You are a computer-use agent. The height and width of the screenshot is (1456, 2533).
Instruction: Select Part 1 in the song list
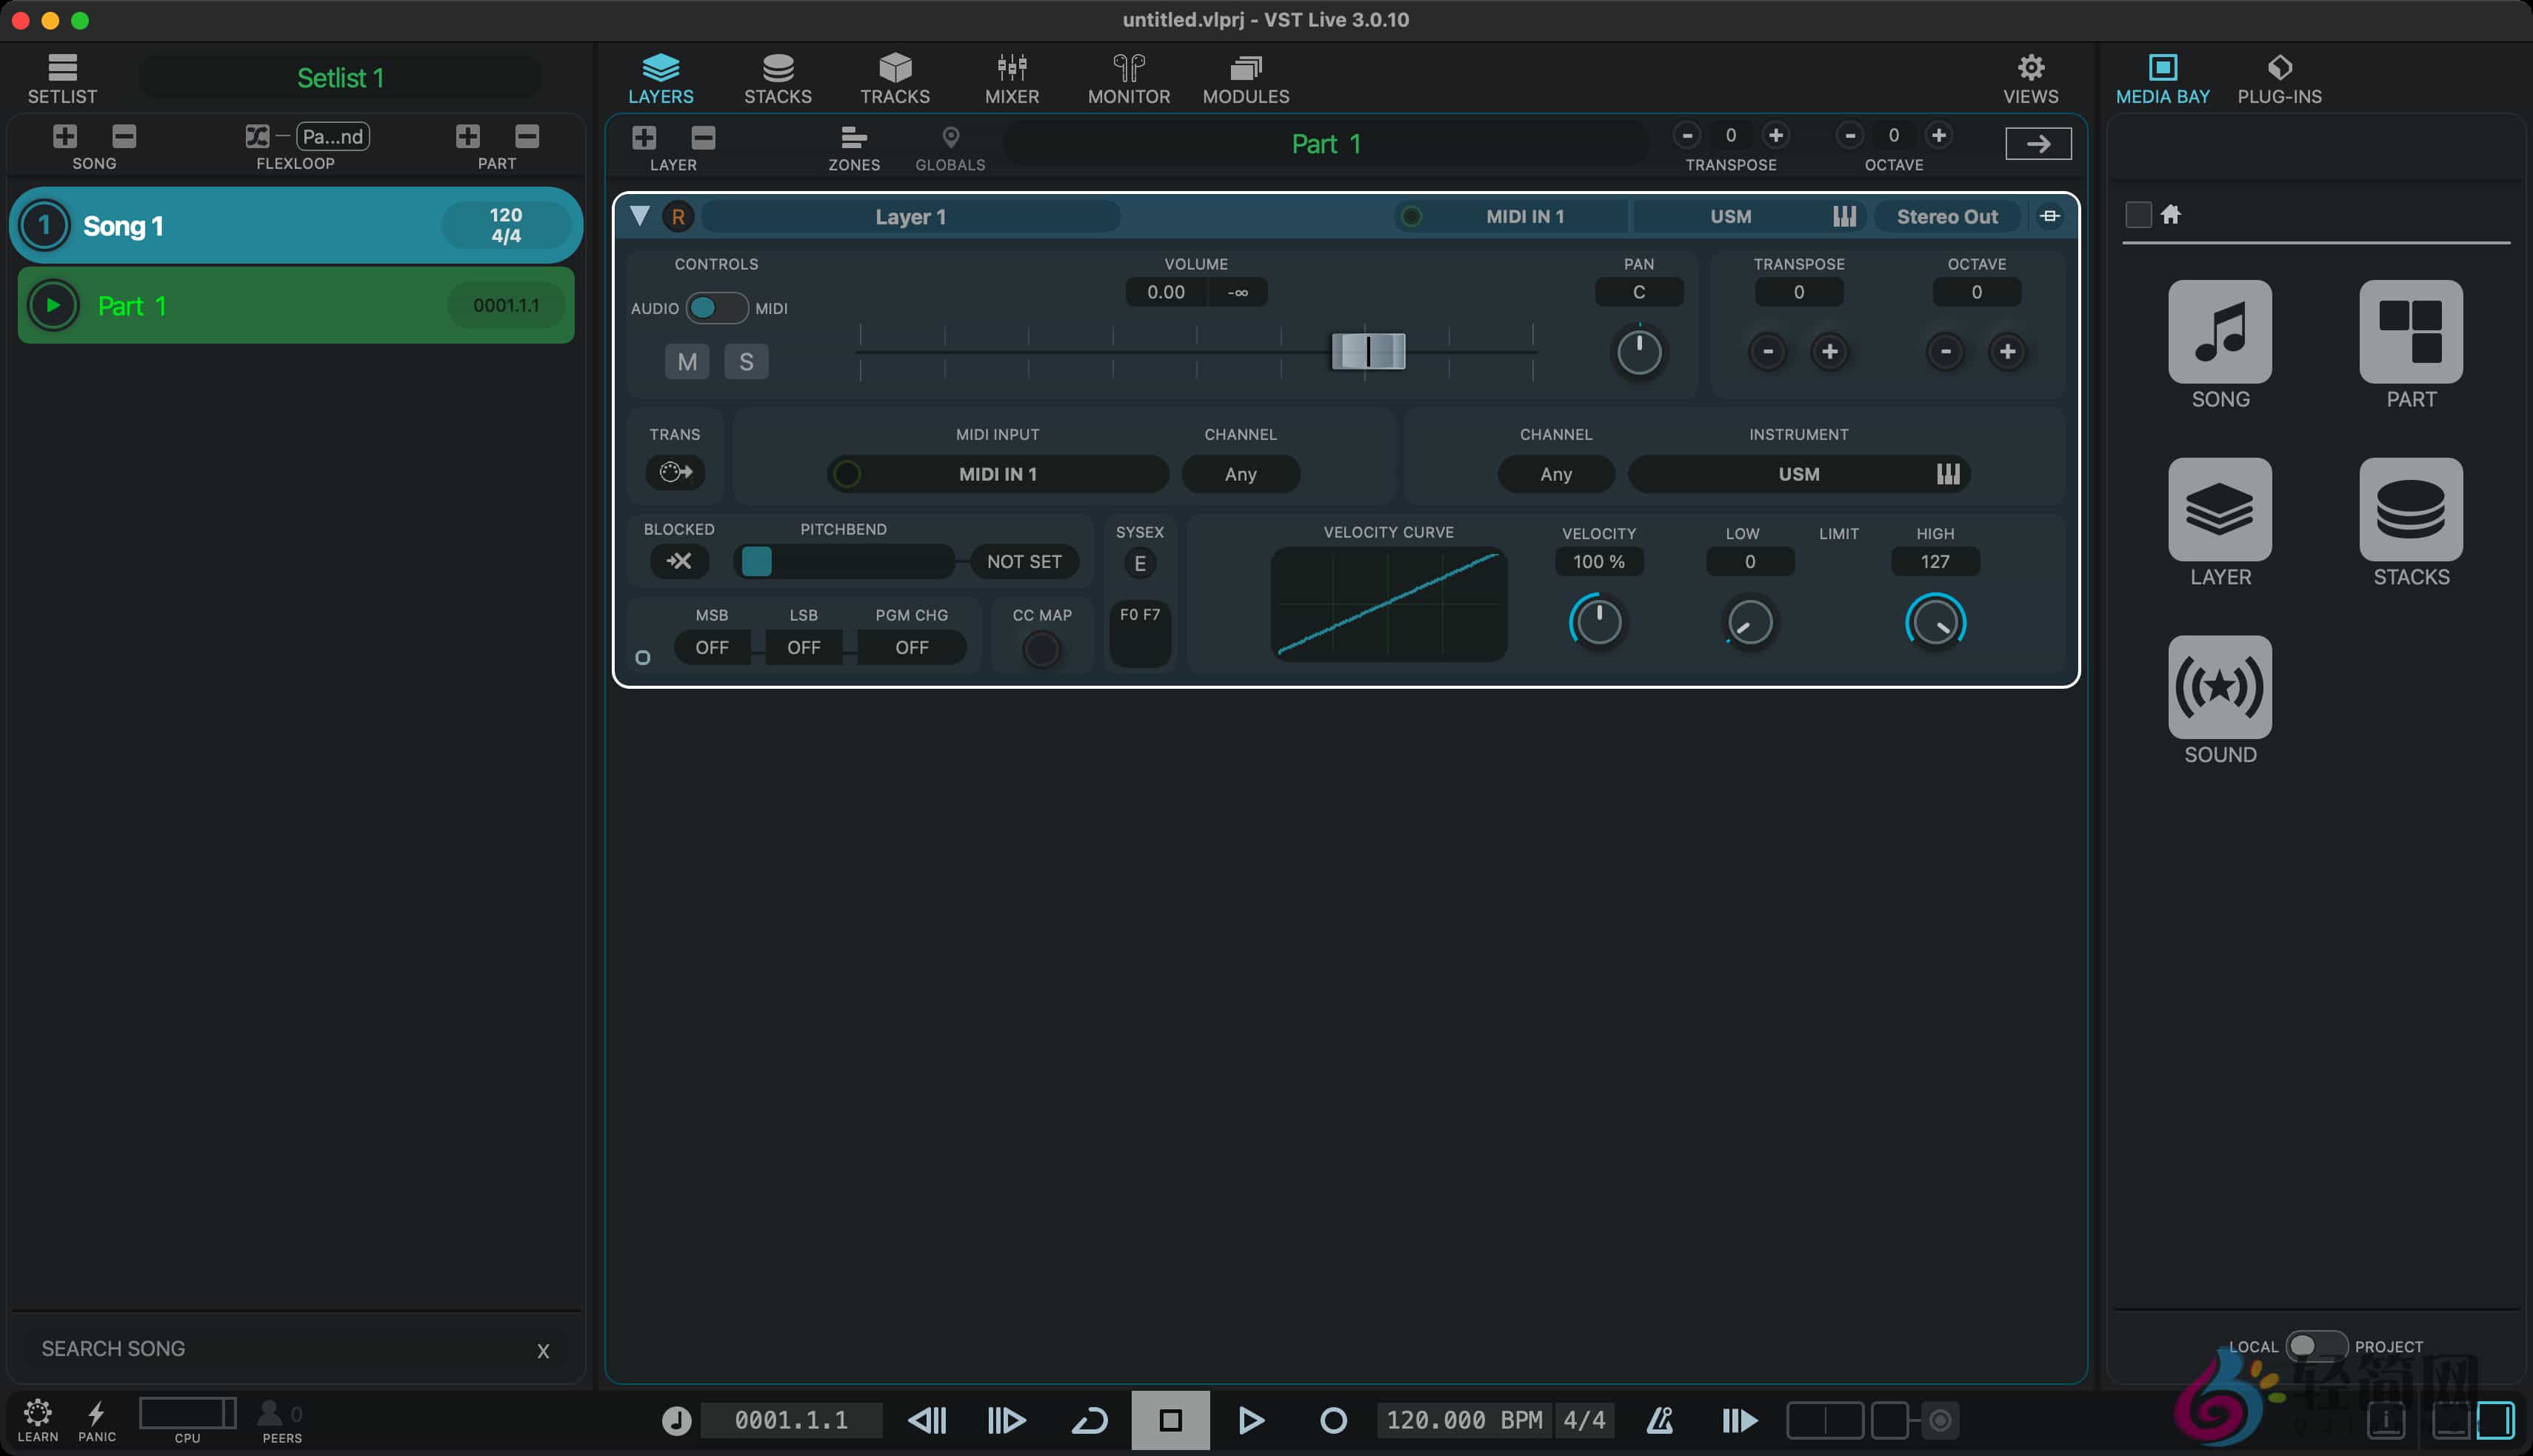coord(295,305)
